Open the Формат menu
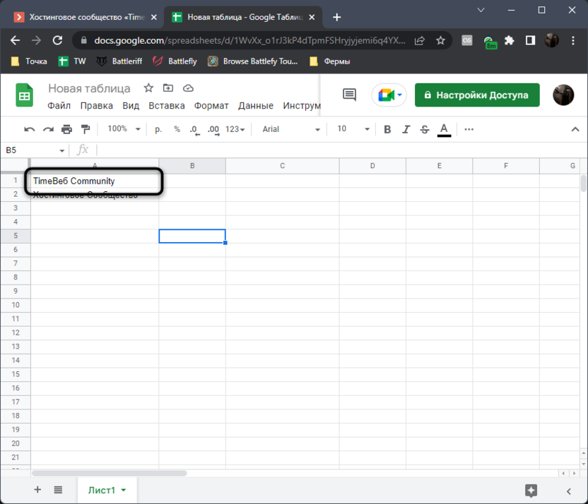 pyautogui.click(x=211, y=106)
